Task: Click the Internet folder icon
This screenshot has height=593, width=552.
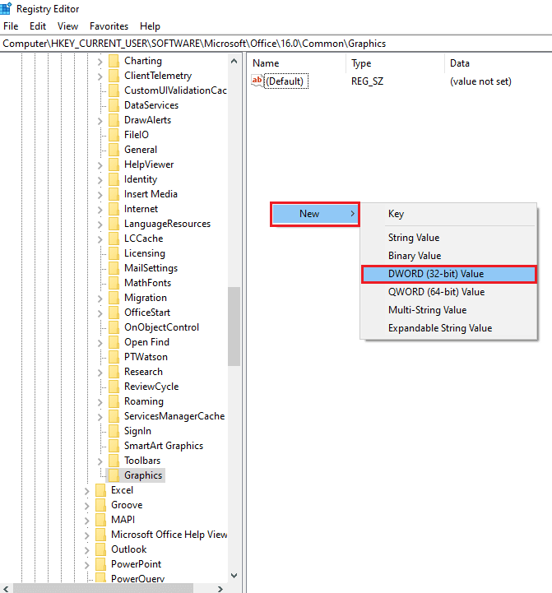Action: pos(114,209)
